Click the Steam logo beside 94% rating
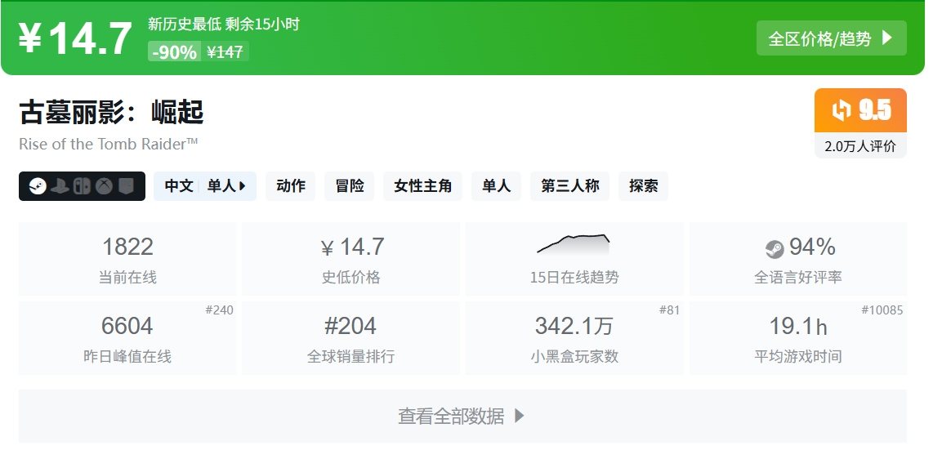The width and height of the screenshot is (942, 450). pyautogui.click(x=774, y=248)
